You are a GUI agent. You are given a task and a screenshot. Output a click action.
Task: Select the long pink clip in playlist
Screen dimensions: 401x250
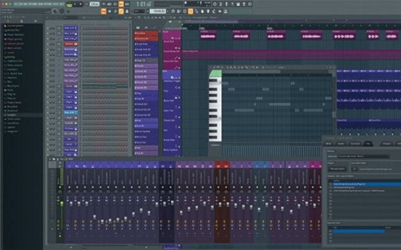[x=291, y=55]
